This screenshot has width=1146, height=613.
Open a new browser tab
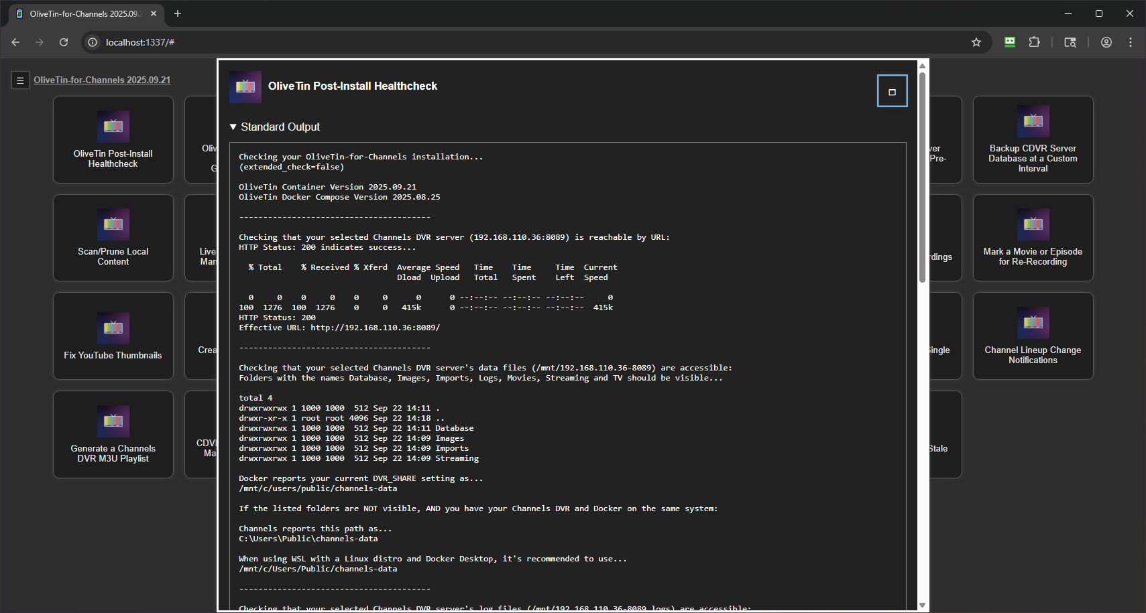click(x=178, y=13)
